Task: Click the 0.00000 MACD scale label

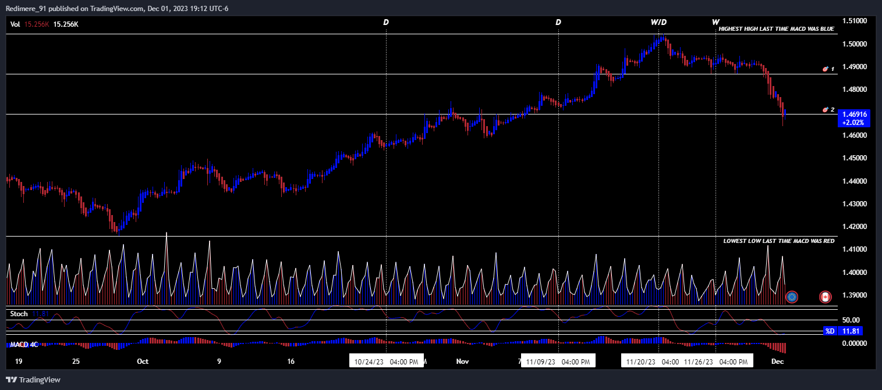Action: pyautogui.click(x=855, y=344)
